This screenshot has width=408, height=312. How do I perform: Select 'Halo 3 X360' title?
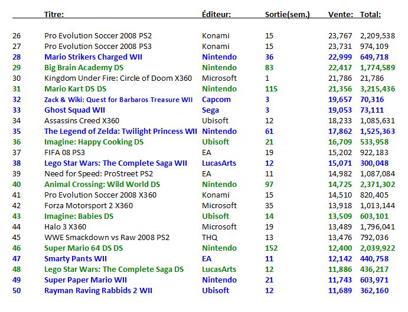click(x=65, y=227)
